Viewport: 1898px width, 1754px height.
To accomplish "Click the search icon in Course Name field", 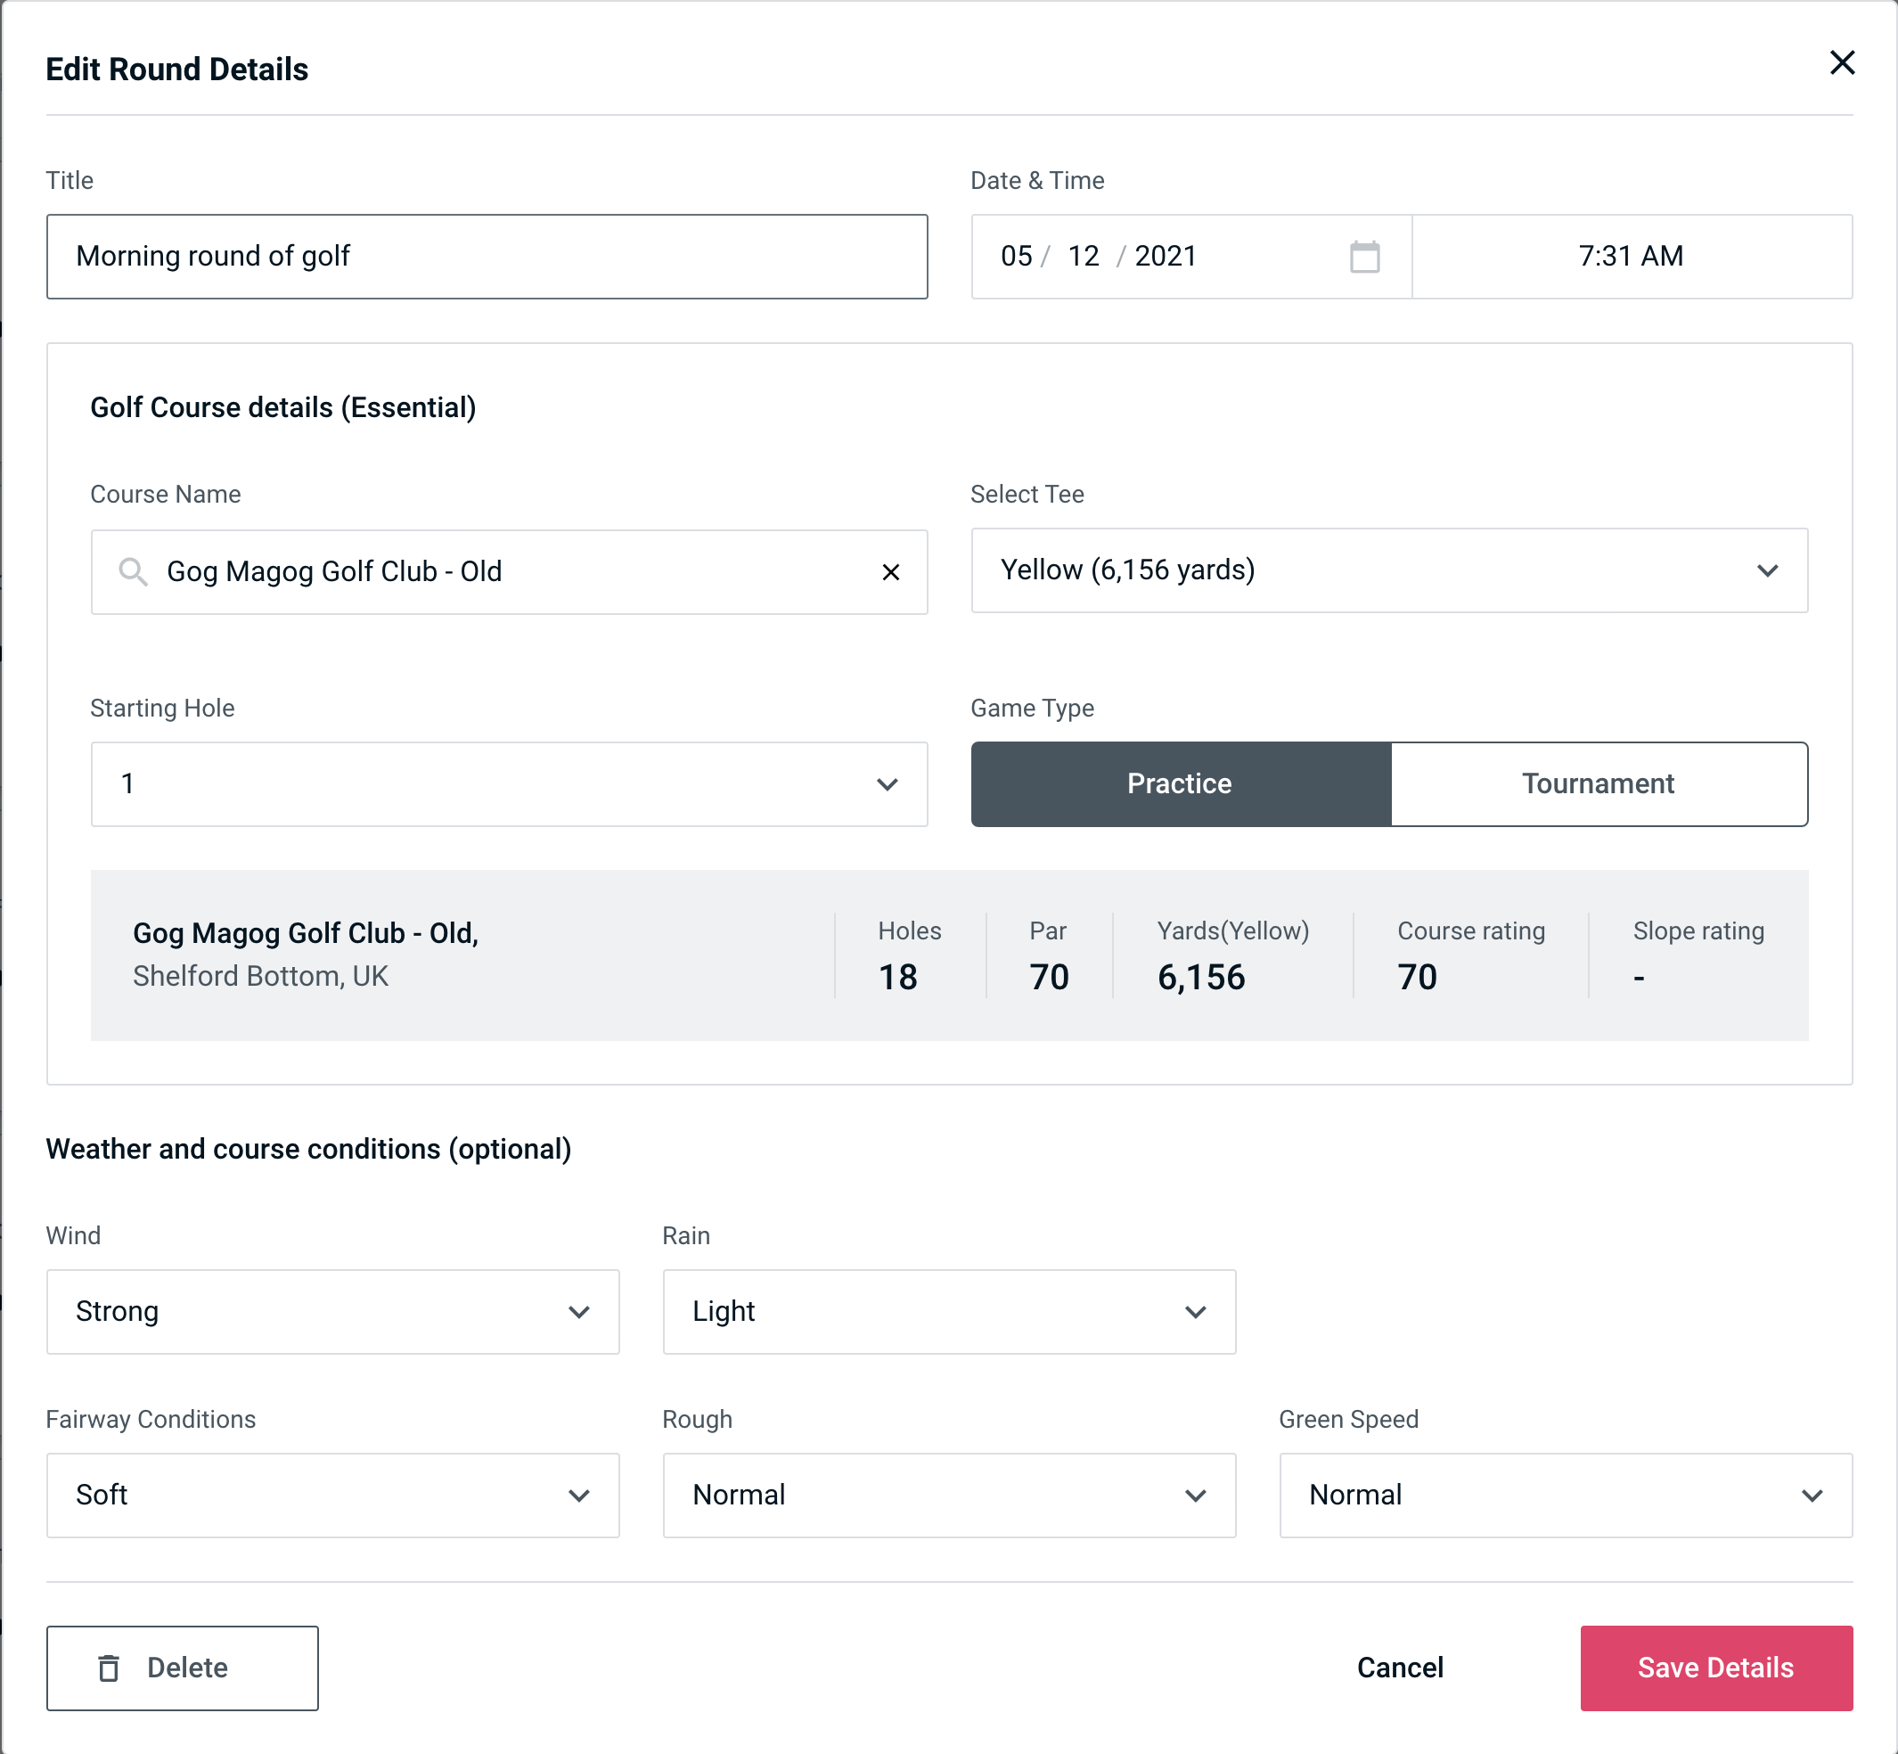I will click(x=132, y=572).
